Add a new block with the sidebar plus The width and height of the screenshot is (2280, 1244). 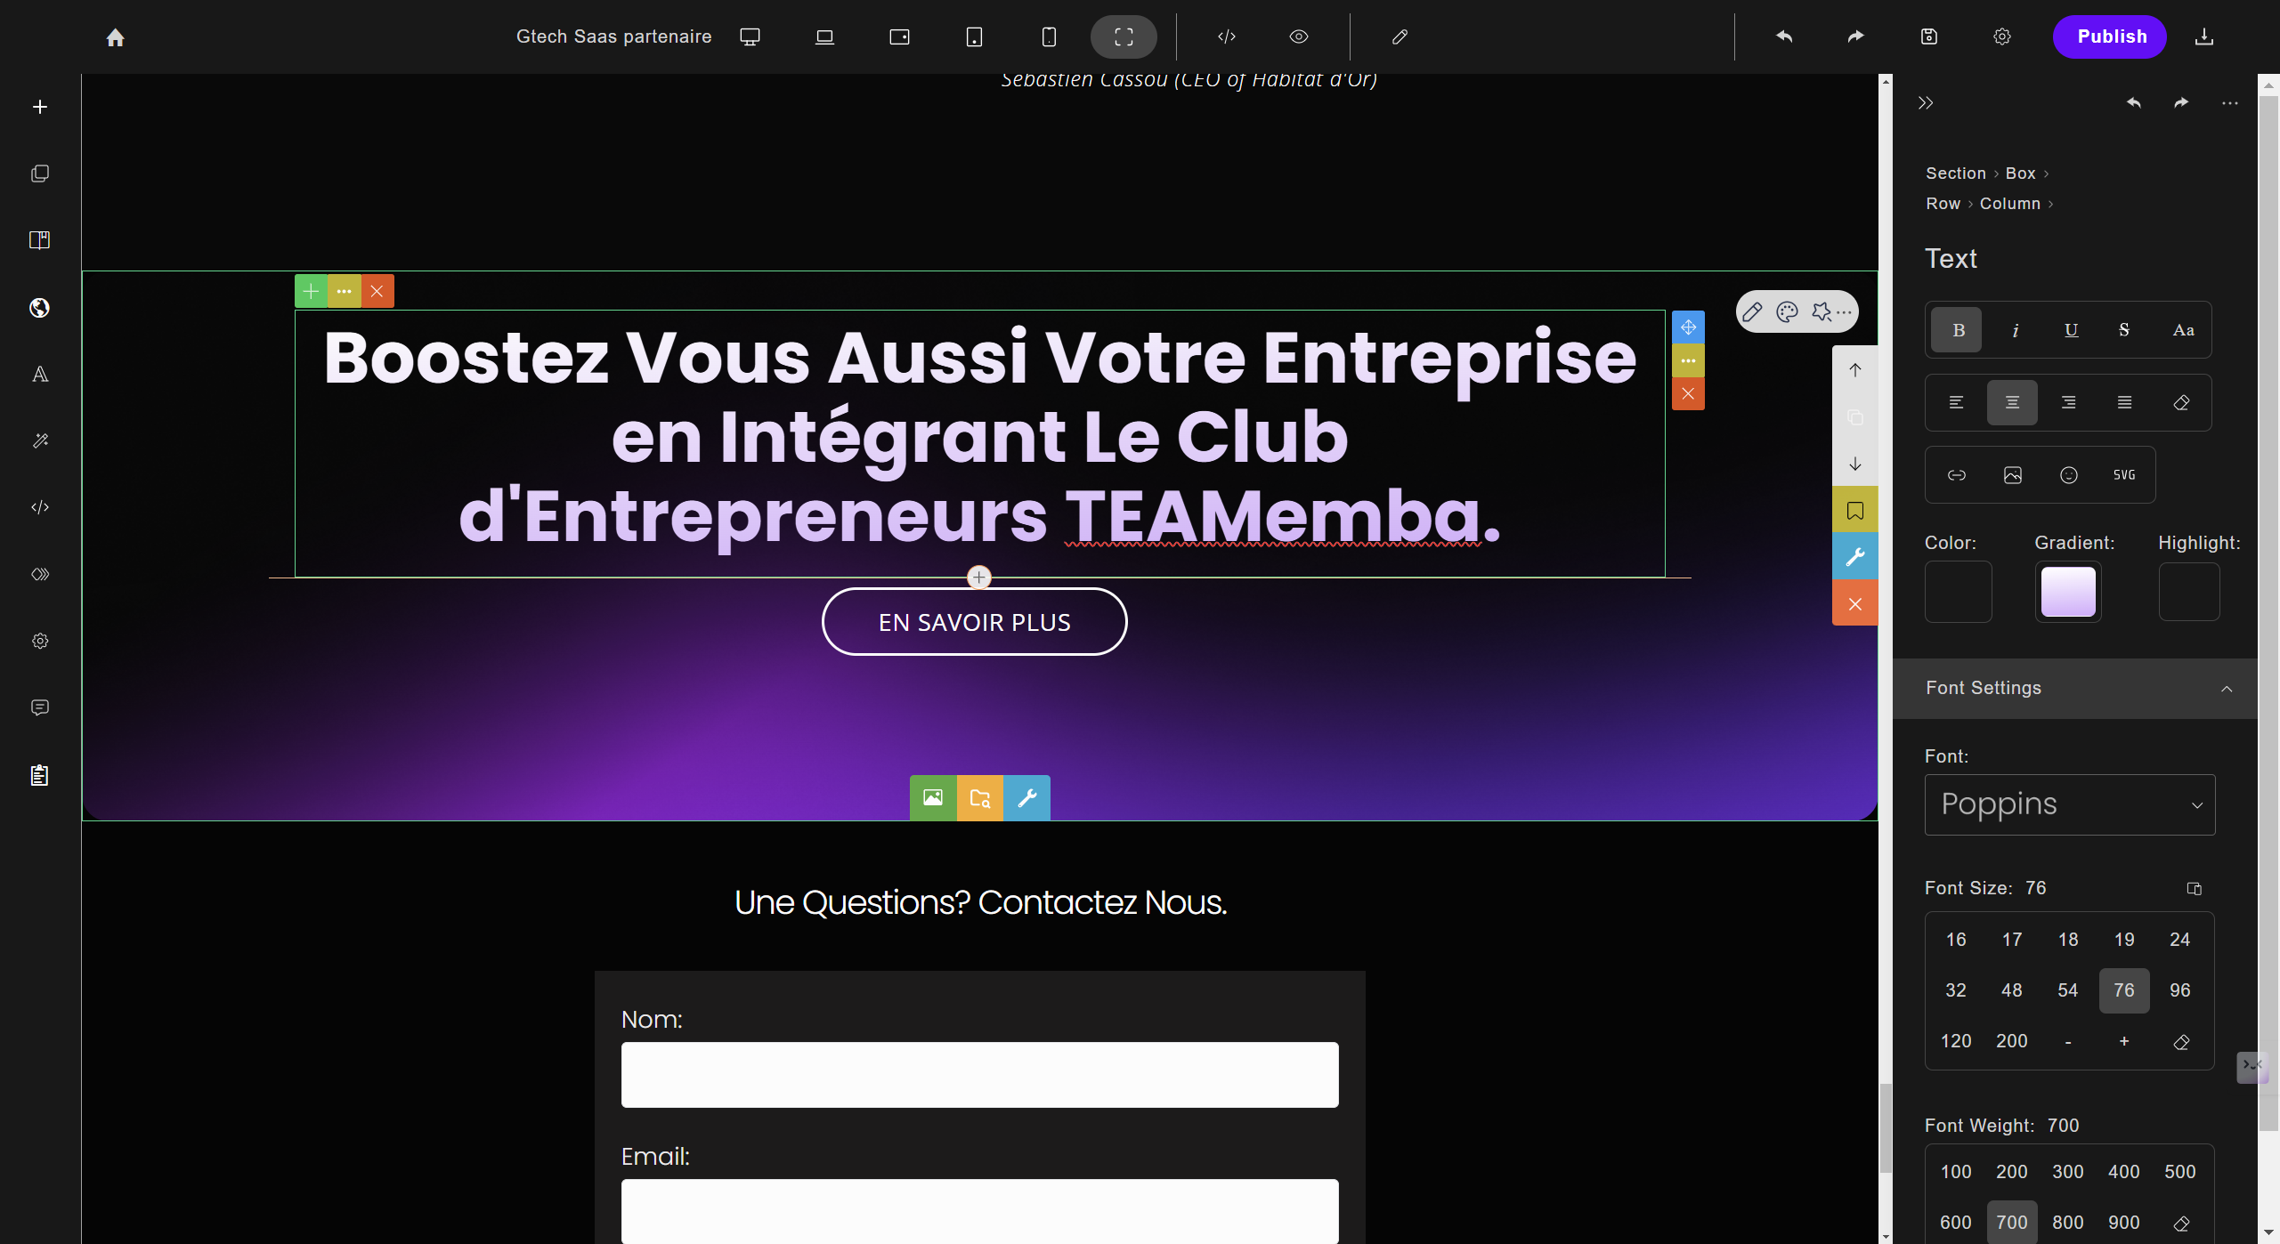(x=40, y=107)
